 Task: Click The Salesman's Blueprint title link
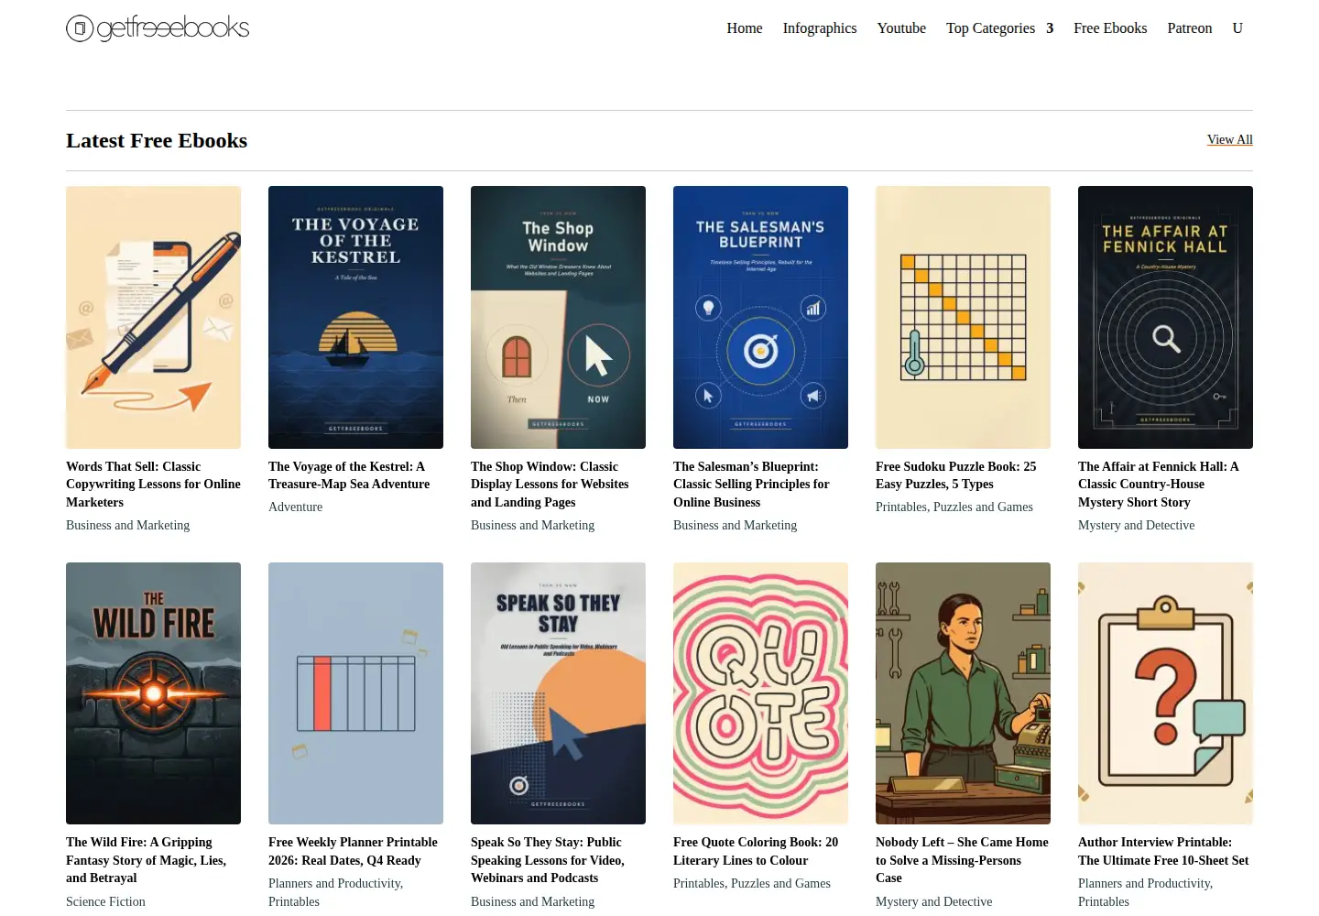[x=751, y=485]
